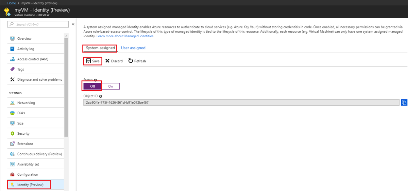Click the yellow key icon beside page title
The image size is (408, 191).
click(7, 12)
